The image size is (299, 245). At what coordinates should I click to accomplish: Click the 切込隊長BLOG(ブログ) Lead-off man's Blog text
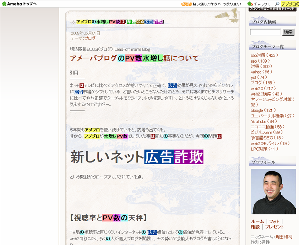(110, 49)
